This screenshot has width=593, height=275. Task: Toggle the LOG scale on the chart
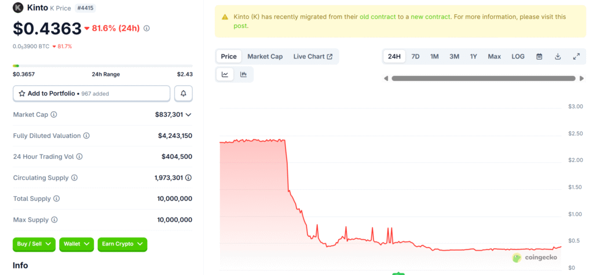pyautogui.click(x=518, y=56)
